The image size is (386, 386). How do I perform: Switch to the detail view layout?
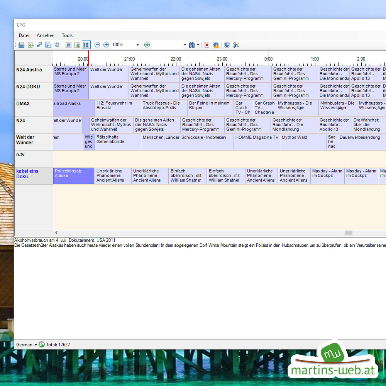77,45
